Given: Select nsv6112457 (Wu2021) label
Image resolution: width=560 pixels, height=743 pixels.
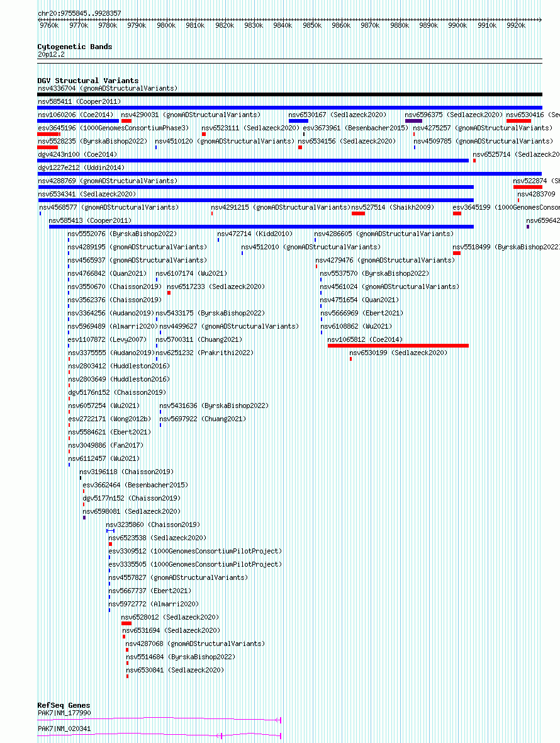Looking at the screenshot, I should [104, 460].
